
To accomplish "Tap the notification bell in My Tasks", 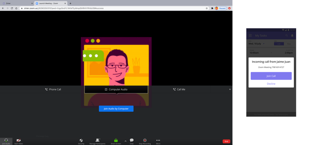I will point(292,36).
